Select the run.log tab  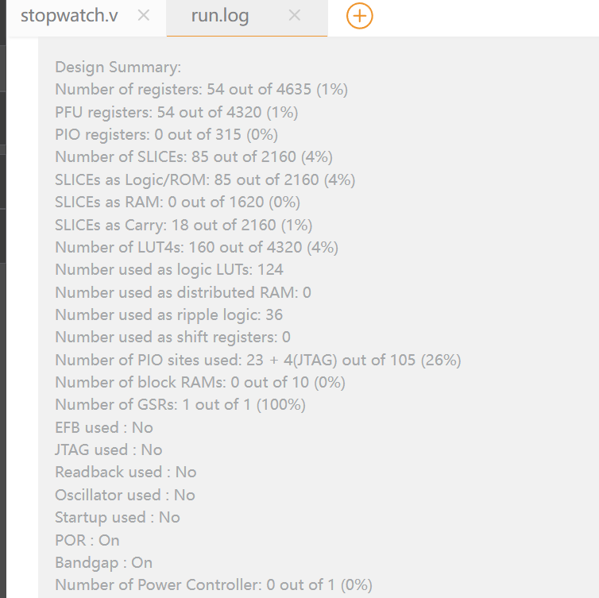tap(220, 16)
